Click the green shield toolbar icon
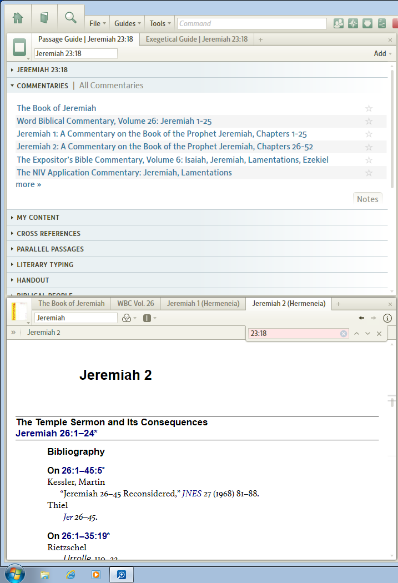The width and height of the screenshot is (398, 583). pos(367,23)
